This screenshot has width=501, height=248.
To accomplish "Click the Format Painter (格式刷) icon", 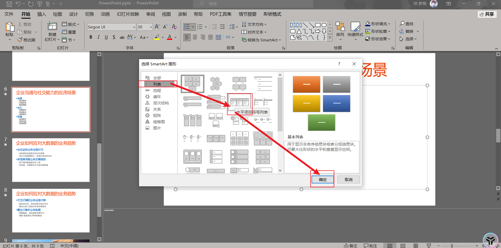I will [20, 40].
